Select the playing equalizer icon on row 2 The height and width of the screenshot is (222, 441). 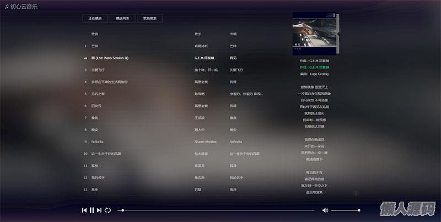(x=85, y=58)
